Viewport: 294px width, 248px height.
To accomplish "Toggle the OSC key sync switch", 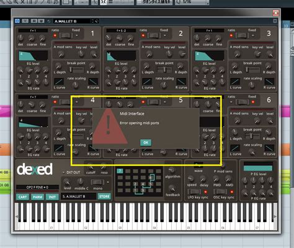I will (220, 192).
